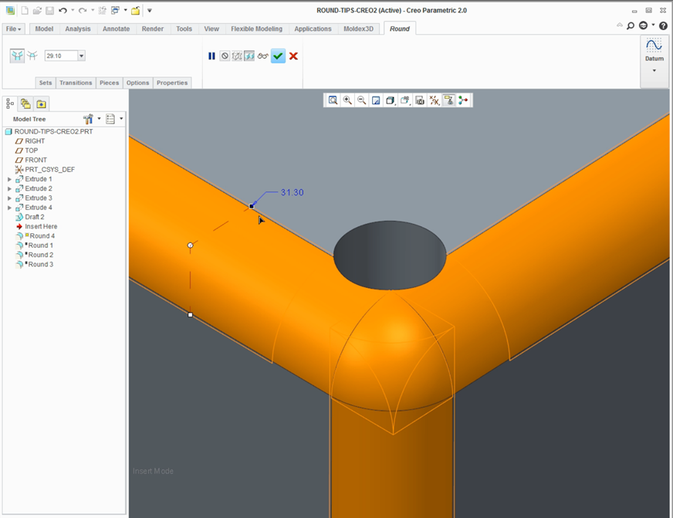
Task: Toggle the no-preview icon next to Pause
Action: 225,56
